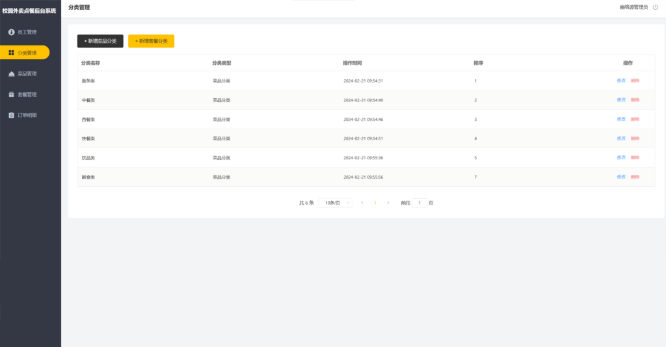Click 修改 for the 面条类 row

coord(621,81)
